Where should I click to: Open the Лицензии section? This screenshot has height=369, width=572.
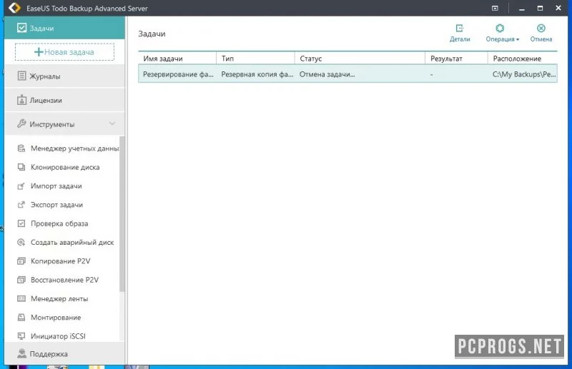pos(64,100)
